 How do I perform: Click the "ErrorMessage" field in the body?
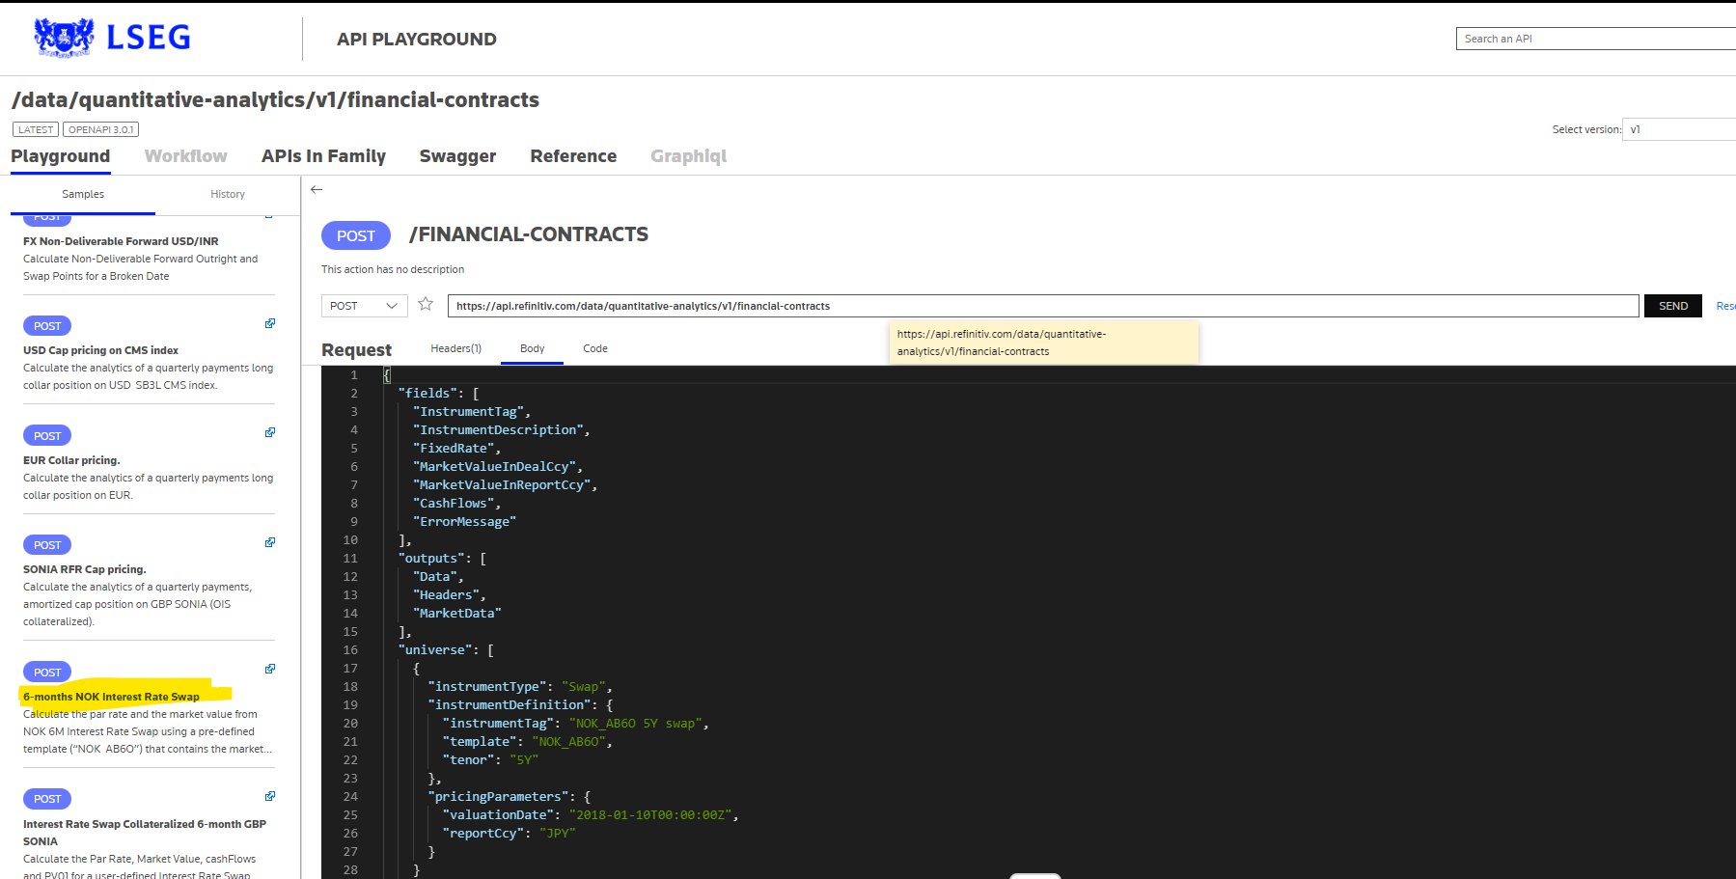[x=464, y=521]
